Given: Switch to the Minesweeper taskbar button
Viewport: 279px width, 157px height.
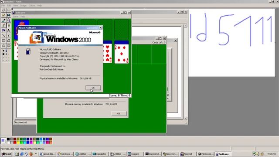Looking at the screenshot, I should coord(205,154).
